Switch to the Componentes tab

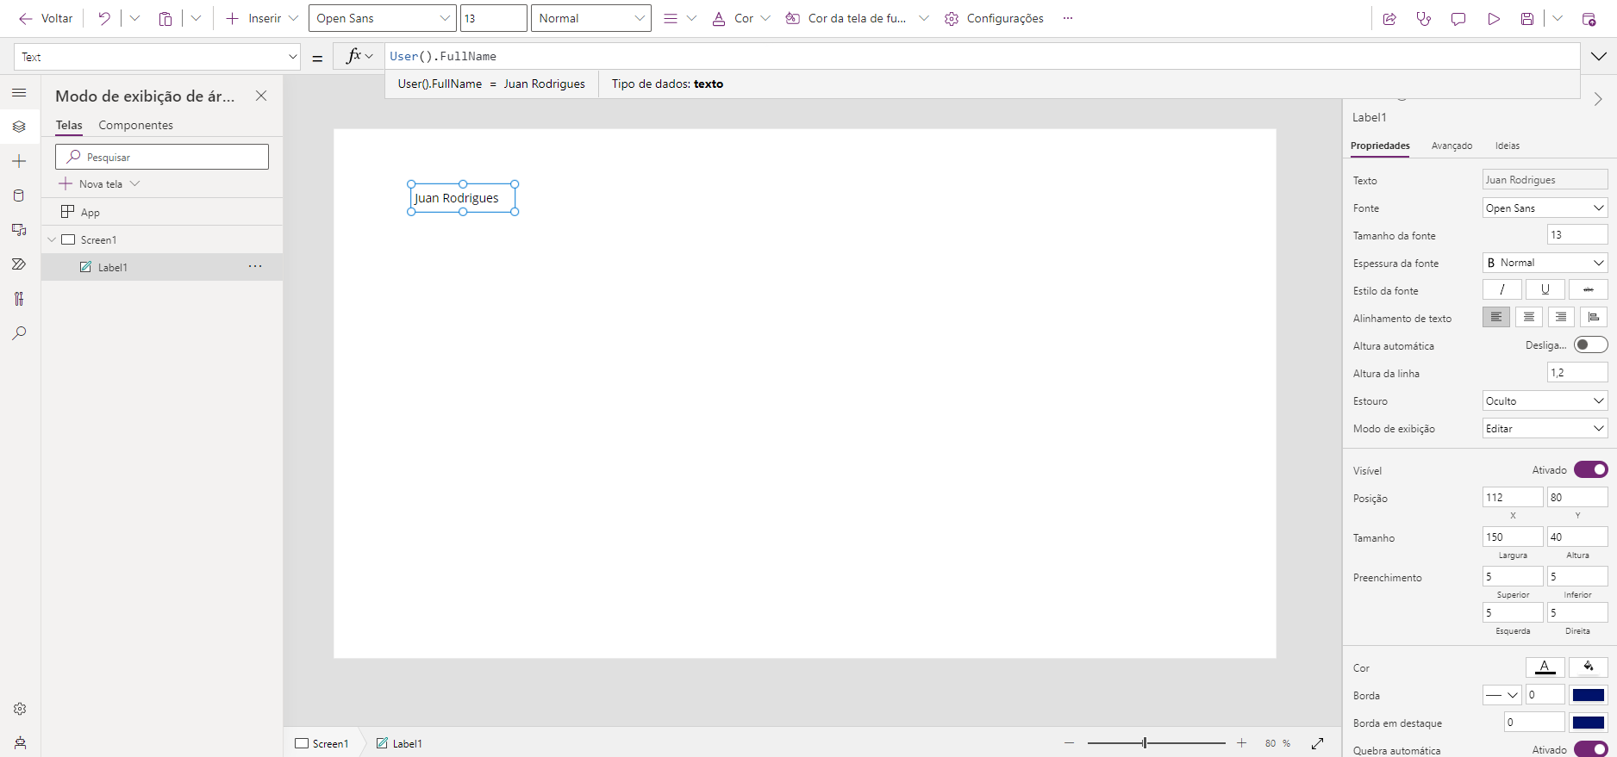coord(135,125)
